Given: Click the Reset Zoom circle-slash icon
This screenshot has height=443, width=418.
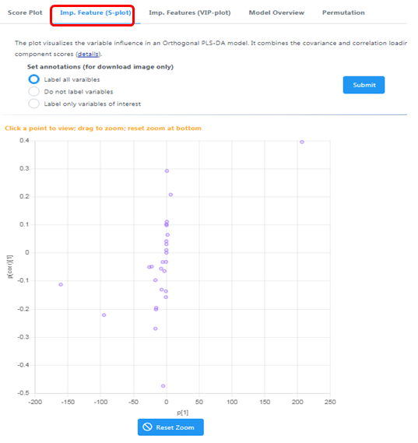Looking at the screenshot, I should [x=147, y=427].
